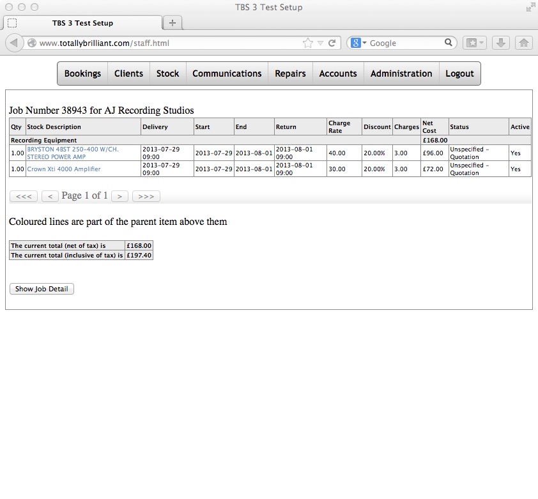Select the Recording Equipment group row
Image resolution: width=538 pixels, height=499 pixels.
(270, 140)
